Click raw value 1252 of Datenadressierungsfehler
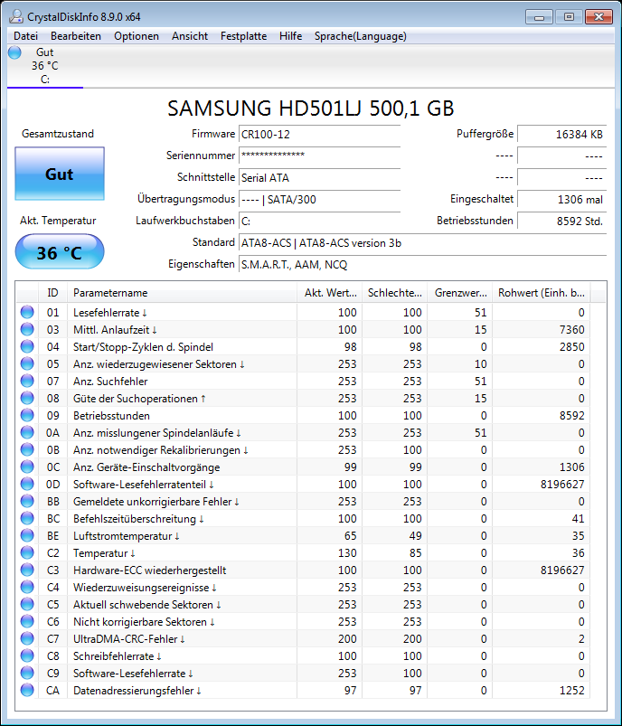Screen dimensions: 622x726 pyautogui.click(x=572, y=690)
